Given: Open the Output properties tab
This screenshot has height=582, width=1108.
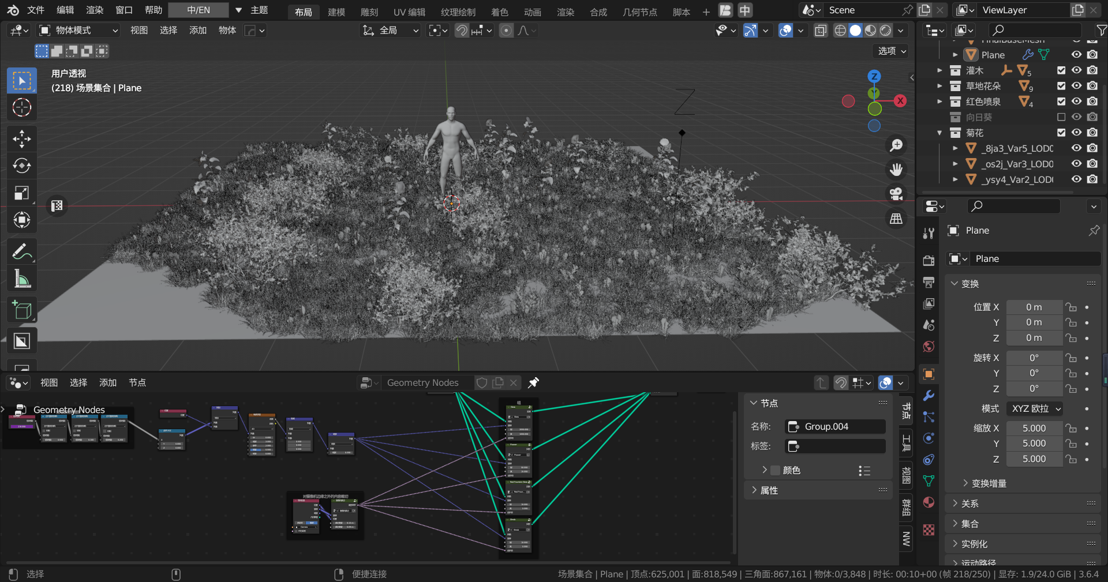Looking at the screenshot, I should [x=929, y=282].
